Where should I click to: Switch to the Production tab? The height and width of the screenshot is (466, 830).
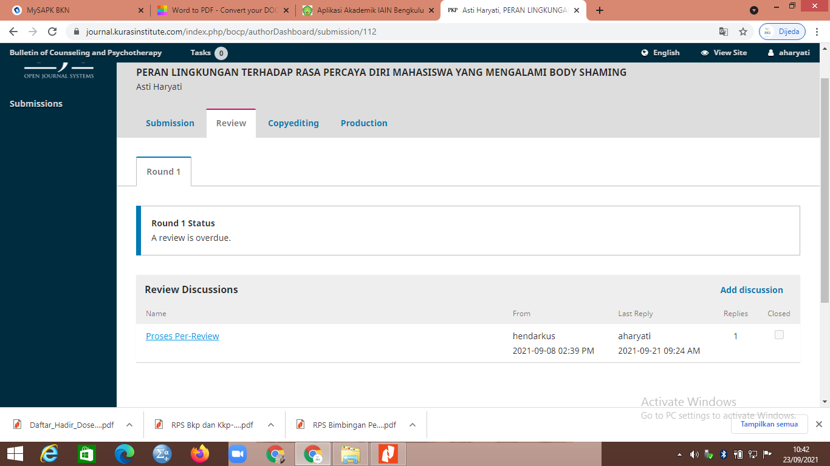click(x=364, y=123)
